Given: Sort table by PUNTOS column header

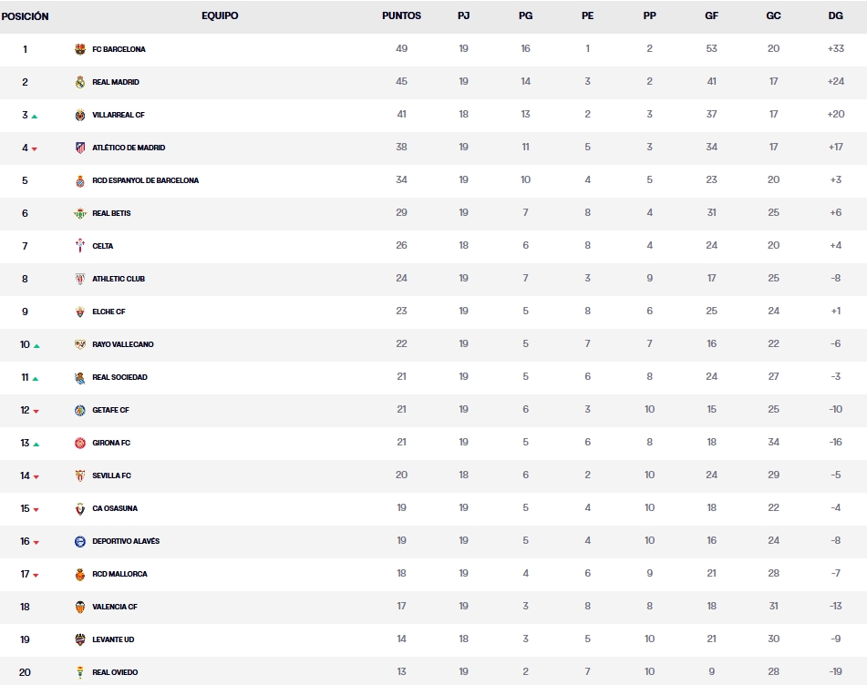Looking at the screenshot, I should (x=401, y=16).
